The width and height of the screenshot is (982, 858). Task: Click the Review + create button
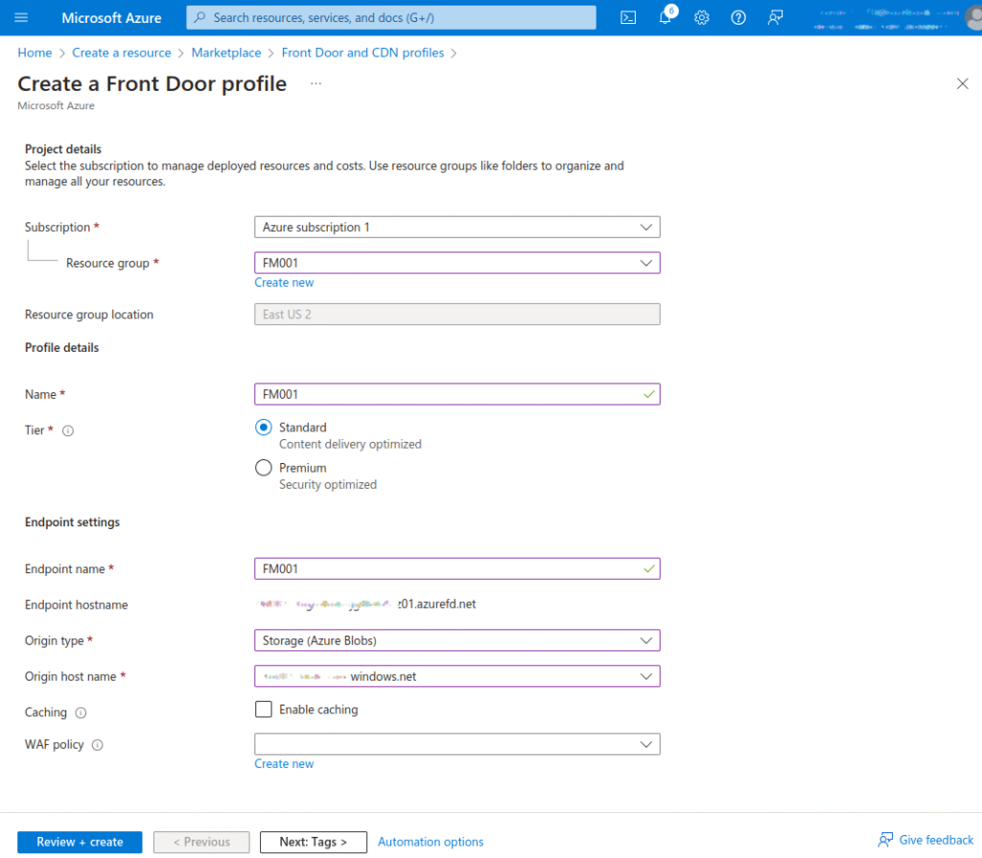pyautogui.click(x=80, y=842)
